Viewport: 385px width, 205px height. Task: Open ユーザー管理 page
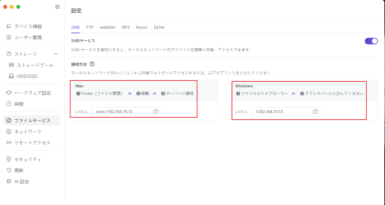tap(28, 37)
